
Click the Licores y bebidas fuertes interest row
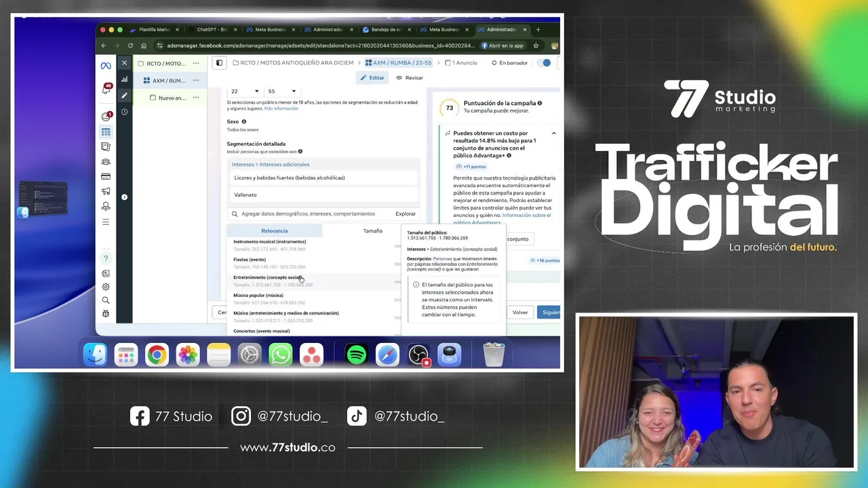click(x=323, y=178)
